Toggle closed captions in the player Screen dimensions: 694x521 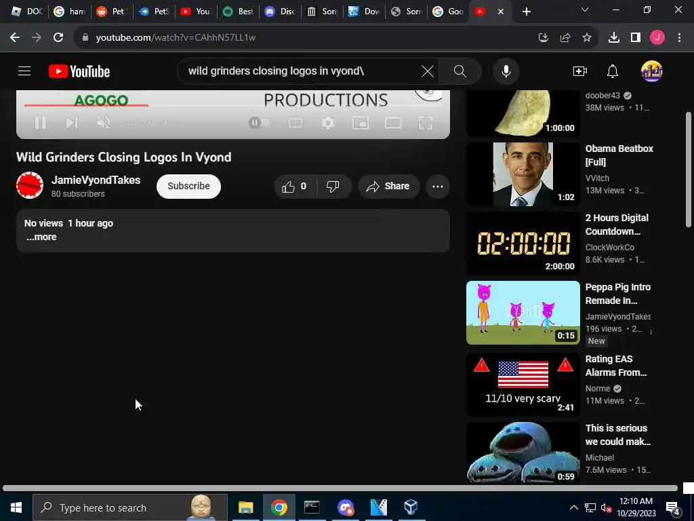pyautogui.click(x=295, y=123)
